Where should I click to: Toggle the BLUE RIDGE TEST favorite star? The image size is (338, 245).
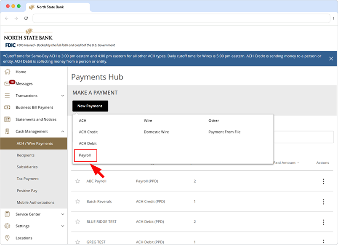[x=78, y=222]
